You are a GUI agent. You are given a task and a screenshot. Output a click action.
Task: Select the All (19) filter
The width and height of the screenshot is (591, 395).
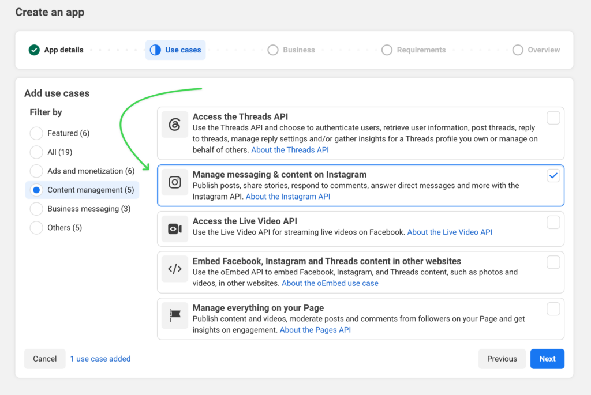36,152
